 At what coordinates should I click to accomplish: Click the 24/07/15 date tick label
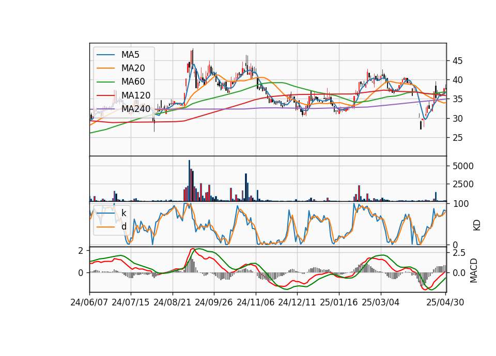pos(131,303)
